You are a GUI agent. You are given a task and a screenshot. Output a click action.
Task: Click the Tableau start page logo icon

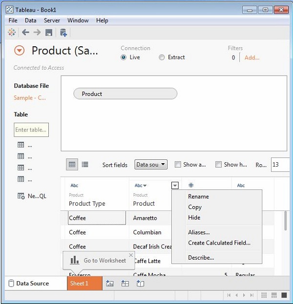coord(12,32)
